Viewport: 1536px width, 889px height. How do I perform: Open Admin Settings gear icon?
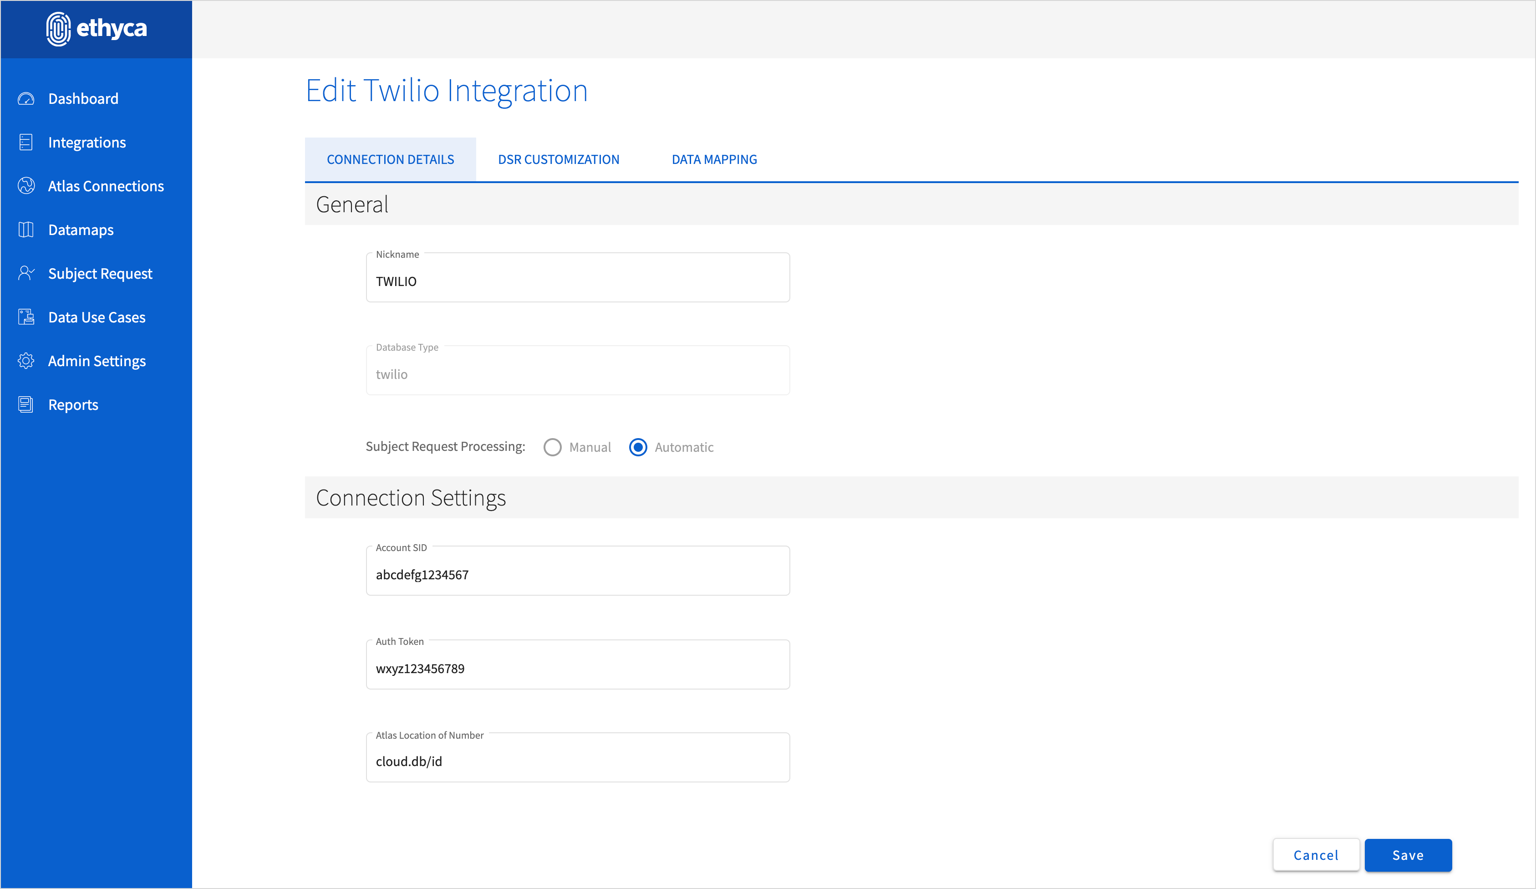pos(25,361)
